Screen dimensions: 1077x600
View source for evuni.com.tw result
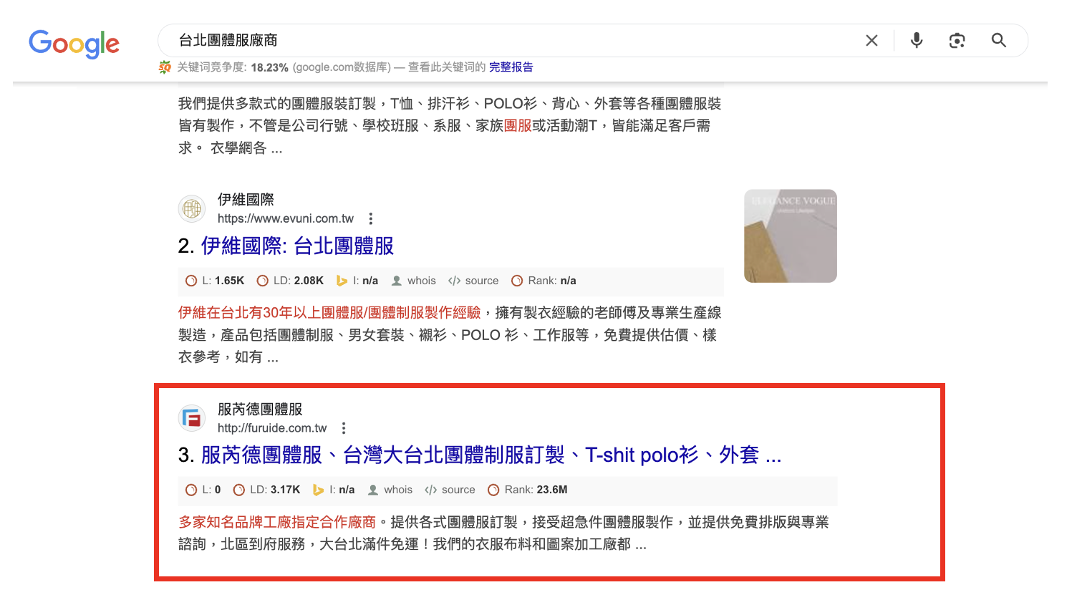pos(473,281)
